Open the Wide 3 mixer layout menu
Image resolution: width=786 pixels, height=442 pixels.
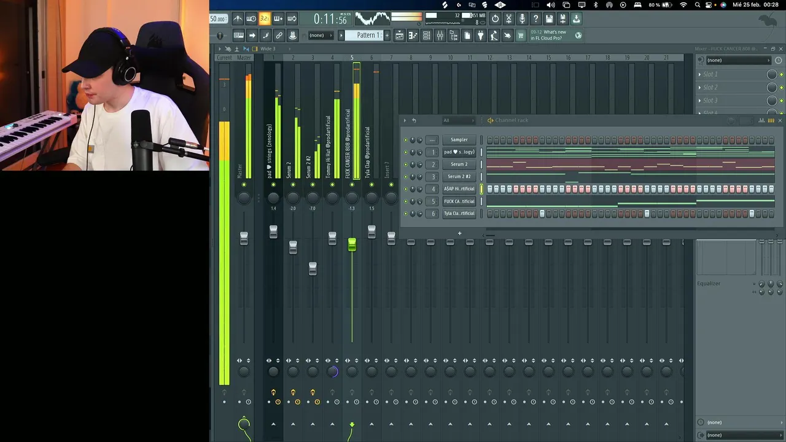tap(268, 48)
